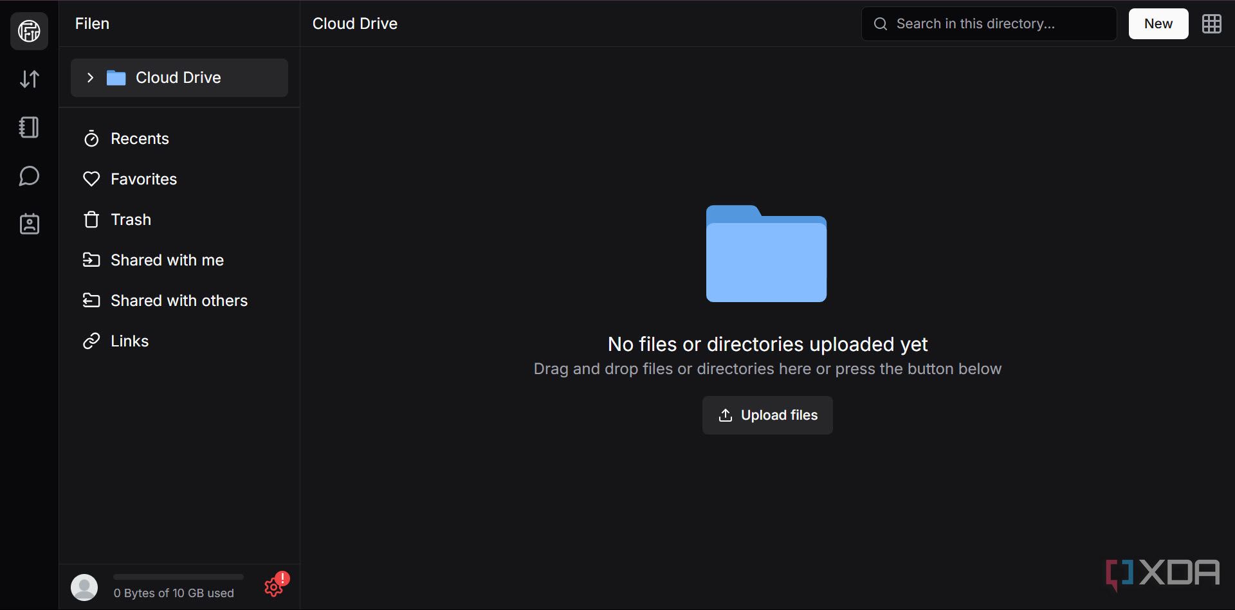Open Trash in the sidebar
1235x610 pixels.
click(131, 220)
